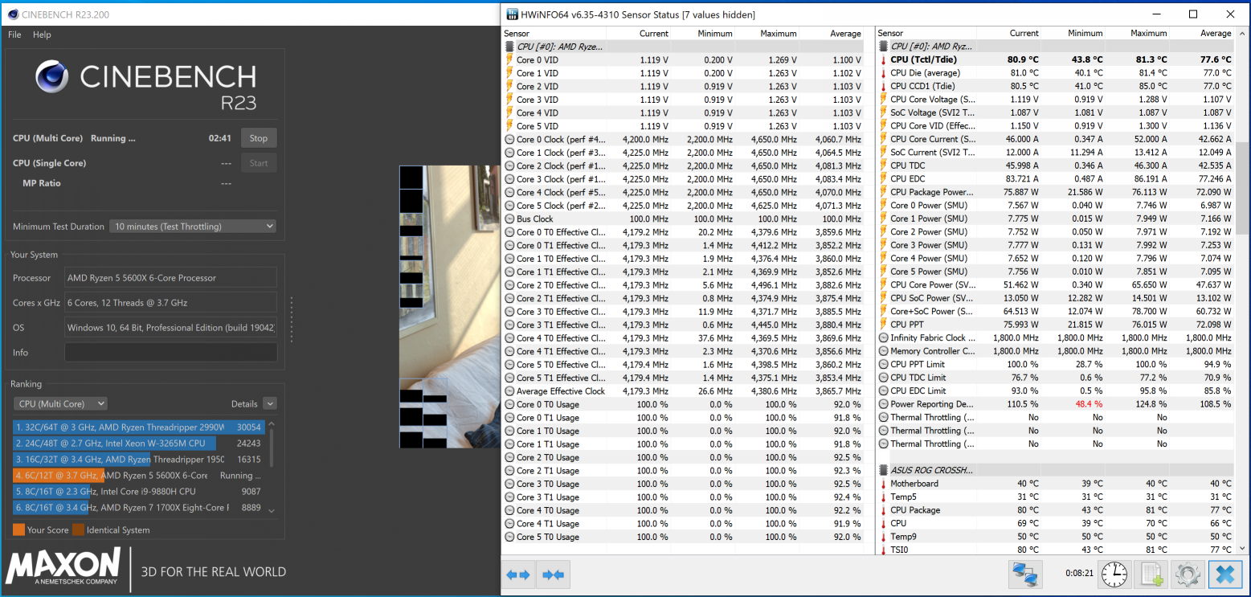Click the Average column header in right panel
Viewport: 1251px width, 597px height.
point(1215,33)
